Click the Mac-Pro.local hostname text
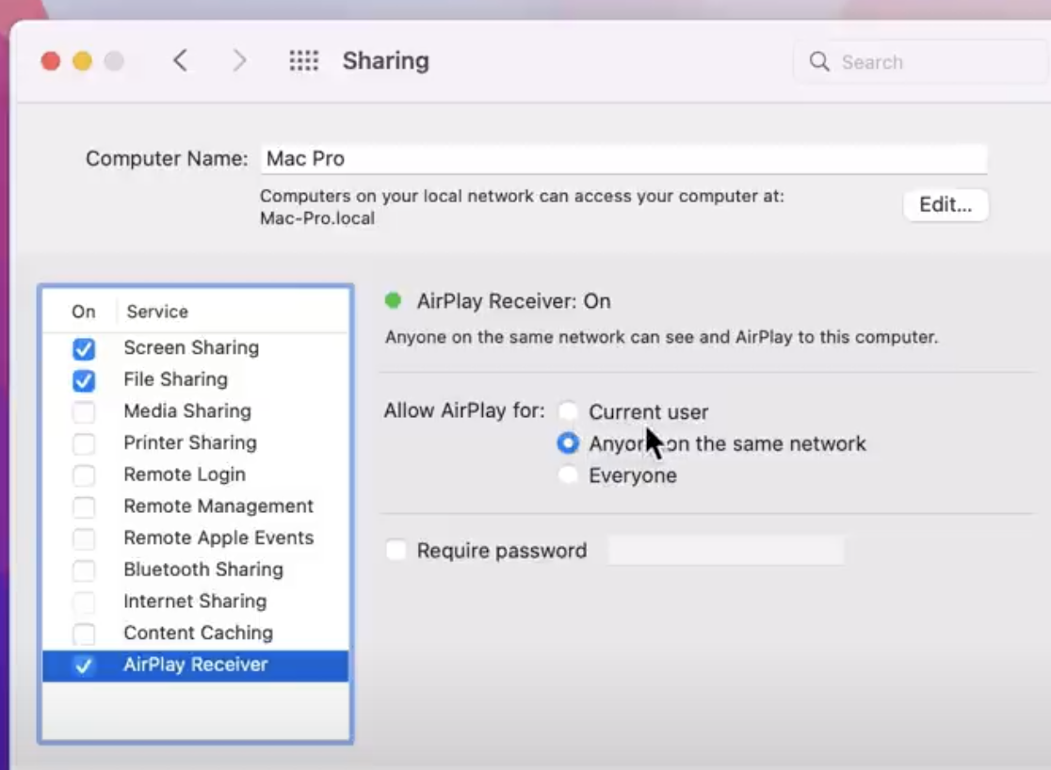This screenshot has height=770, width=1051. [317, 218]
